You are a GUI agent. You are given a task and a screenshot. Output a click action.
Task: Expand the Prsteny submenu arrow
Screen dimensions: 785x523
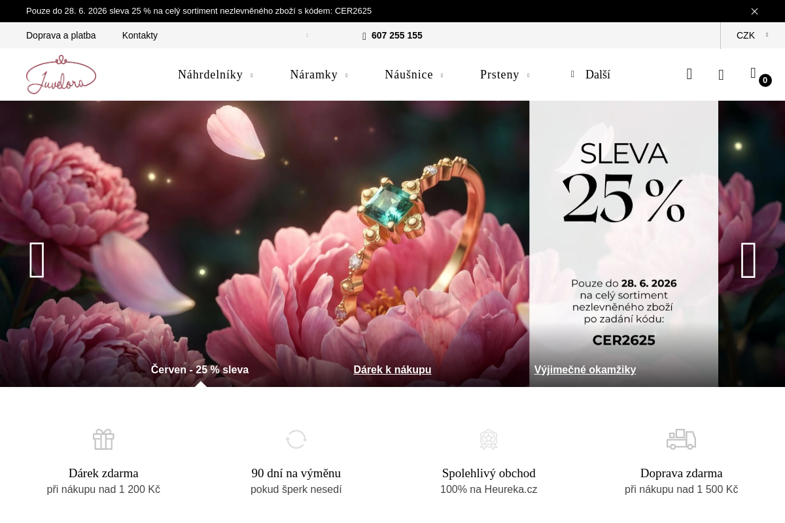tap(529, 76)
